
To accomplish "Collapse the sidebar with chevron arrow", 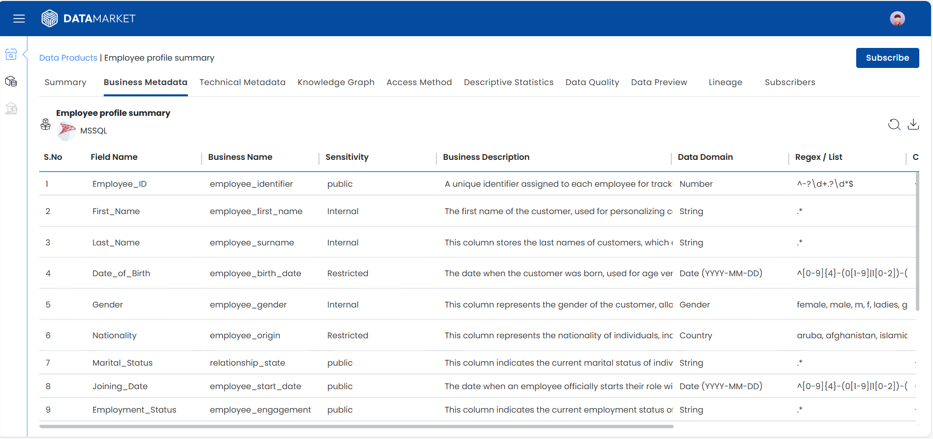I will click(25, 54).
